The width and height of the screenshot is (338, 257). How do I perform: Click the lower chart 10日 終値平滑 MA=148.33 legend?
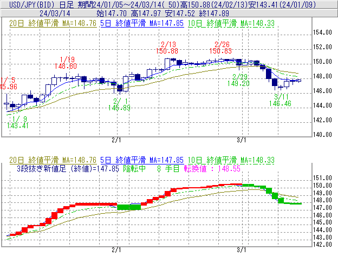pos(231,160)
